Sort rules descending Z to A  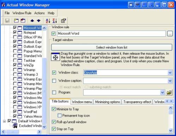pyautogui.click(x=55, y=21)
